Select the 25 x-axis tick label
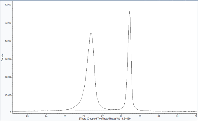 click(65, 116)
